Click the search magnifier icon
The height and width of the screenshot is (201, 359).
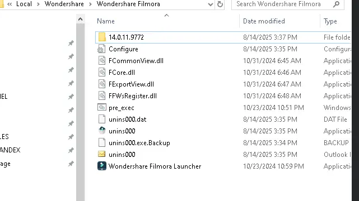337,4
